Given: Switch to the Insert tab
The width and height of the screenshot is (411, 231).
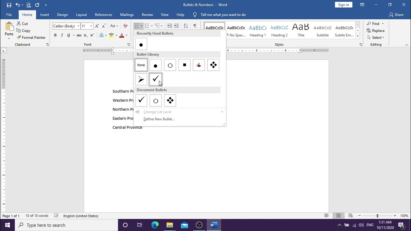Looking at the screenshot, I should coord(45,15).
